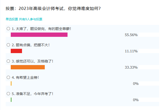The image size is (166, 110).
Task: Click the pink bar for option 1
Action: pos(39,35)
